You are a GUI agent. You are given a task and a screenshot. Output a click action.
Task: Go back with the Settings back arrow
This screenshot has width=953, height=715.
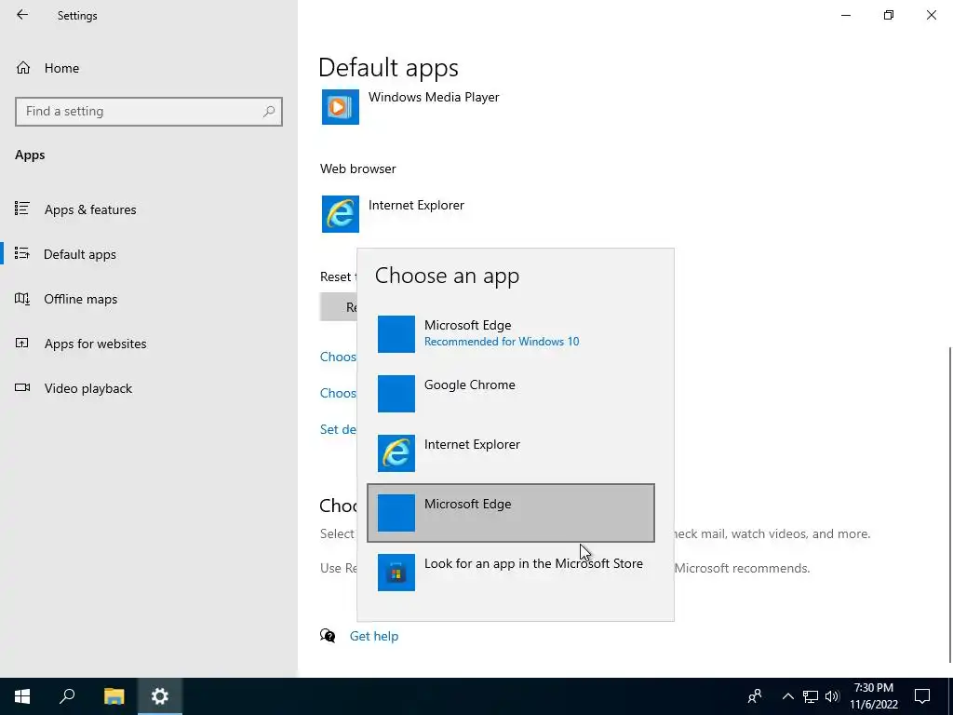[x=22, y=15]
